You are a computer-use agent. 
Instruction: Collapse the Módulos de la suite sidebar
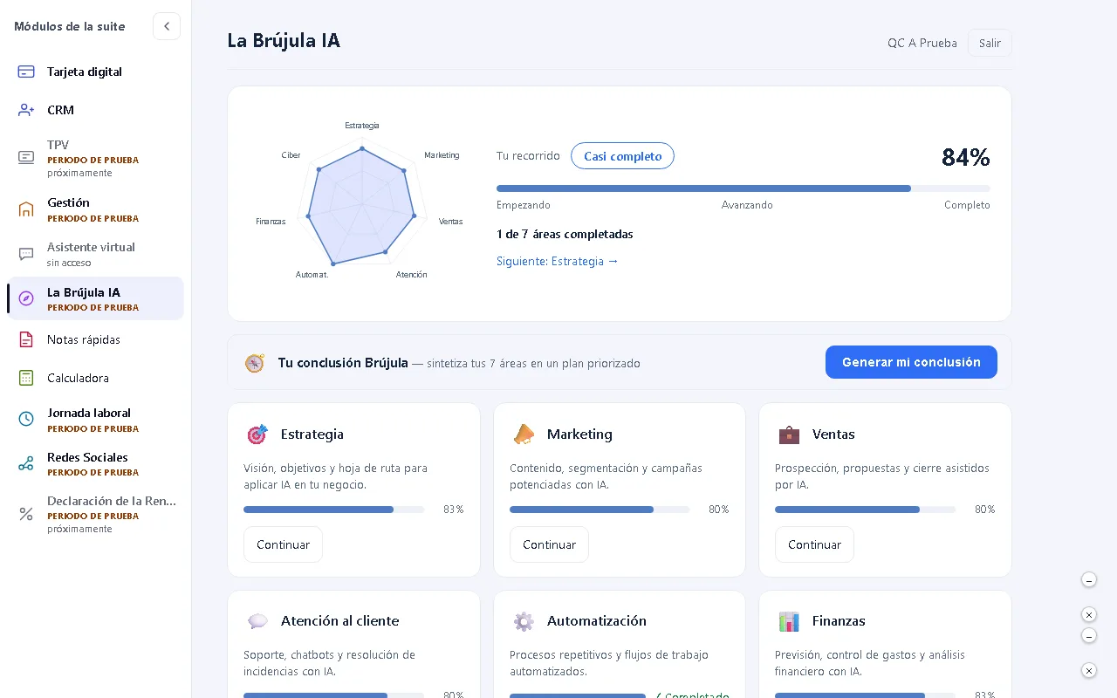click(167, 26)
